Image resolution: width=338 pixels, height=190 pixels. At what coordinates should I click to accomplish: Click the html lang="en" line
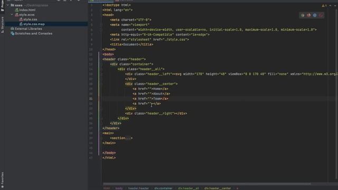tap(117, 10)
